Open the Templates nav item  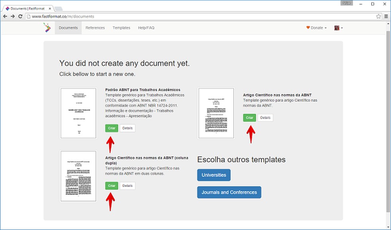click(122, 28)
